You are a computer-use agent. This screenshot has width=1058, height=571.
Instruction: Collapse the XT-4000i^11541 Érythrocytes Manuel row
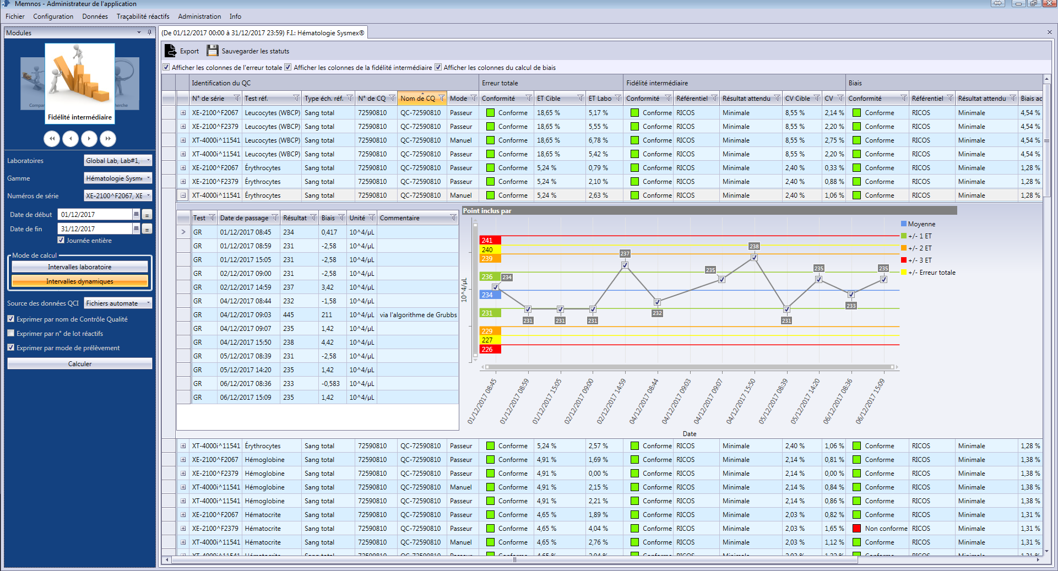coord(183,195)
